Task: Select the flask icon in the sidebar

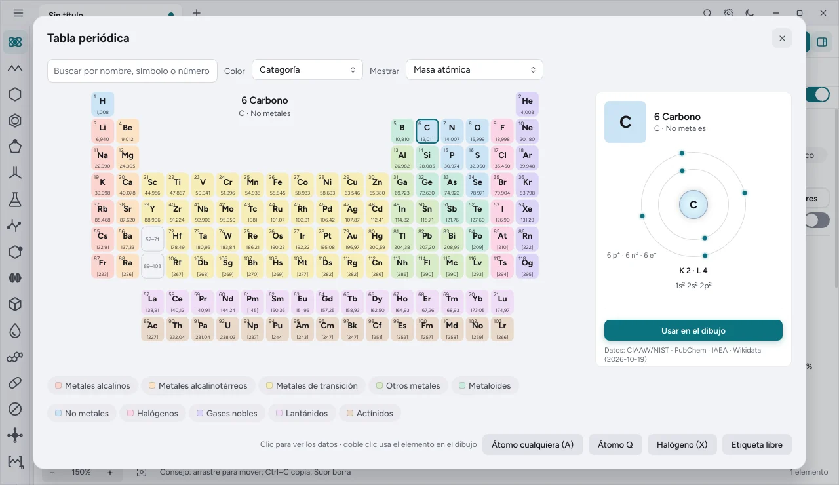Action: click(x=15, y=200)
